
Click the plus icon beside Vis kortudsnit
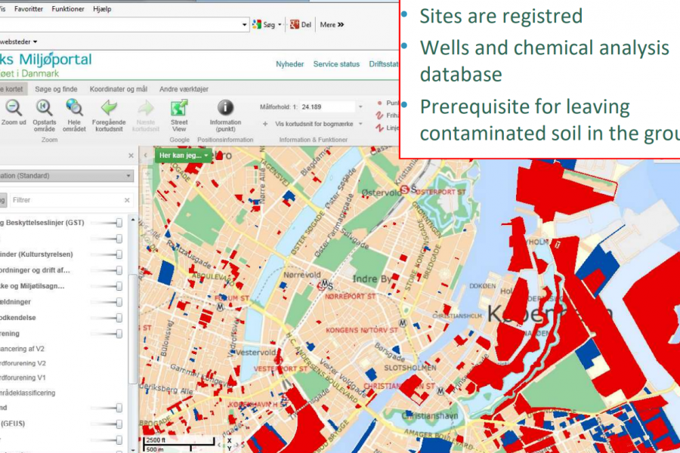tap(265, 124)
